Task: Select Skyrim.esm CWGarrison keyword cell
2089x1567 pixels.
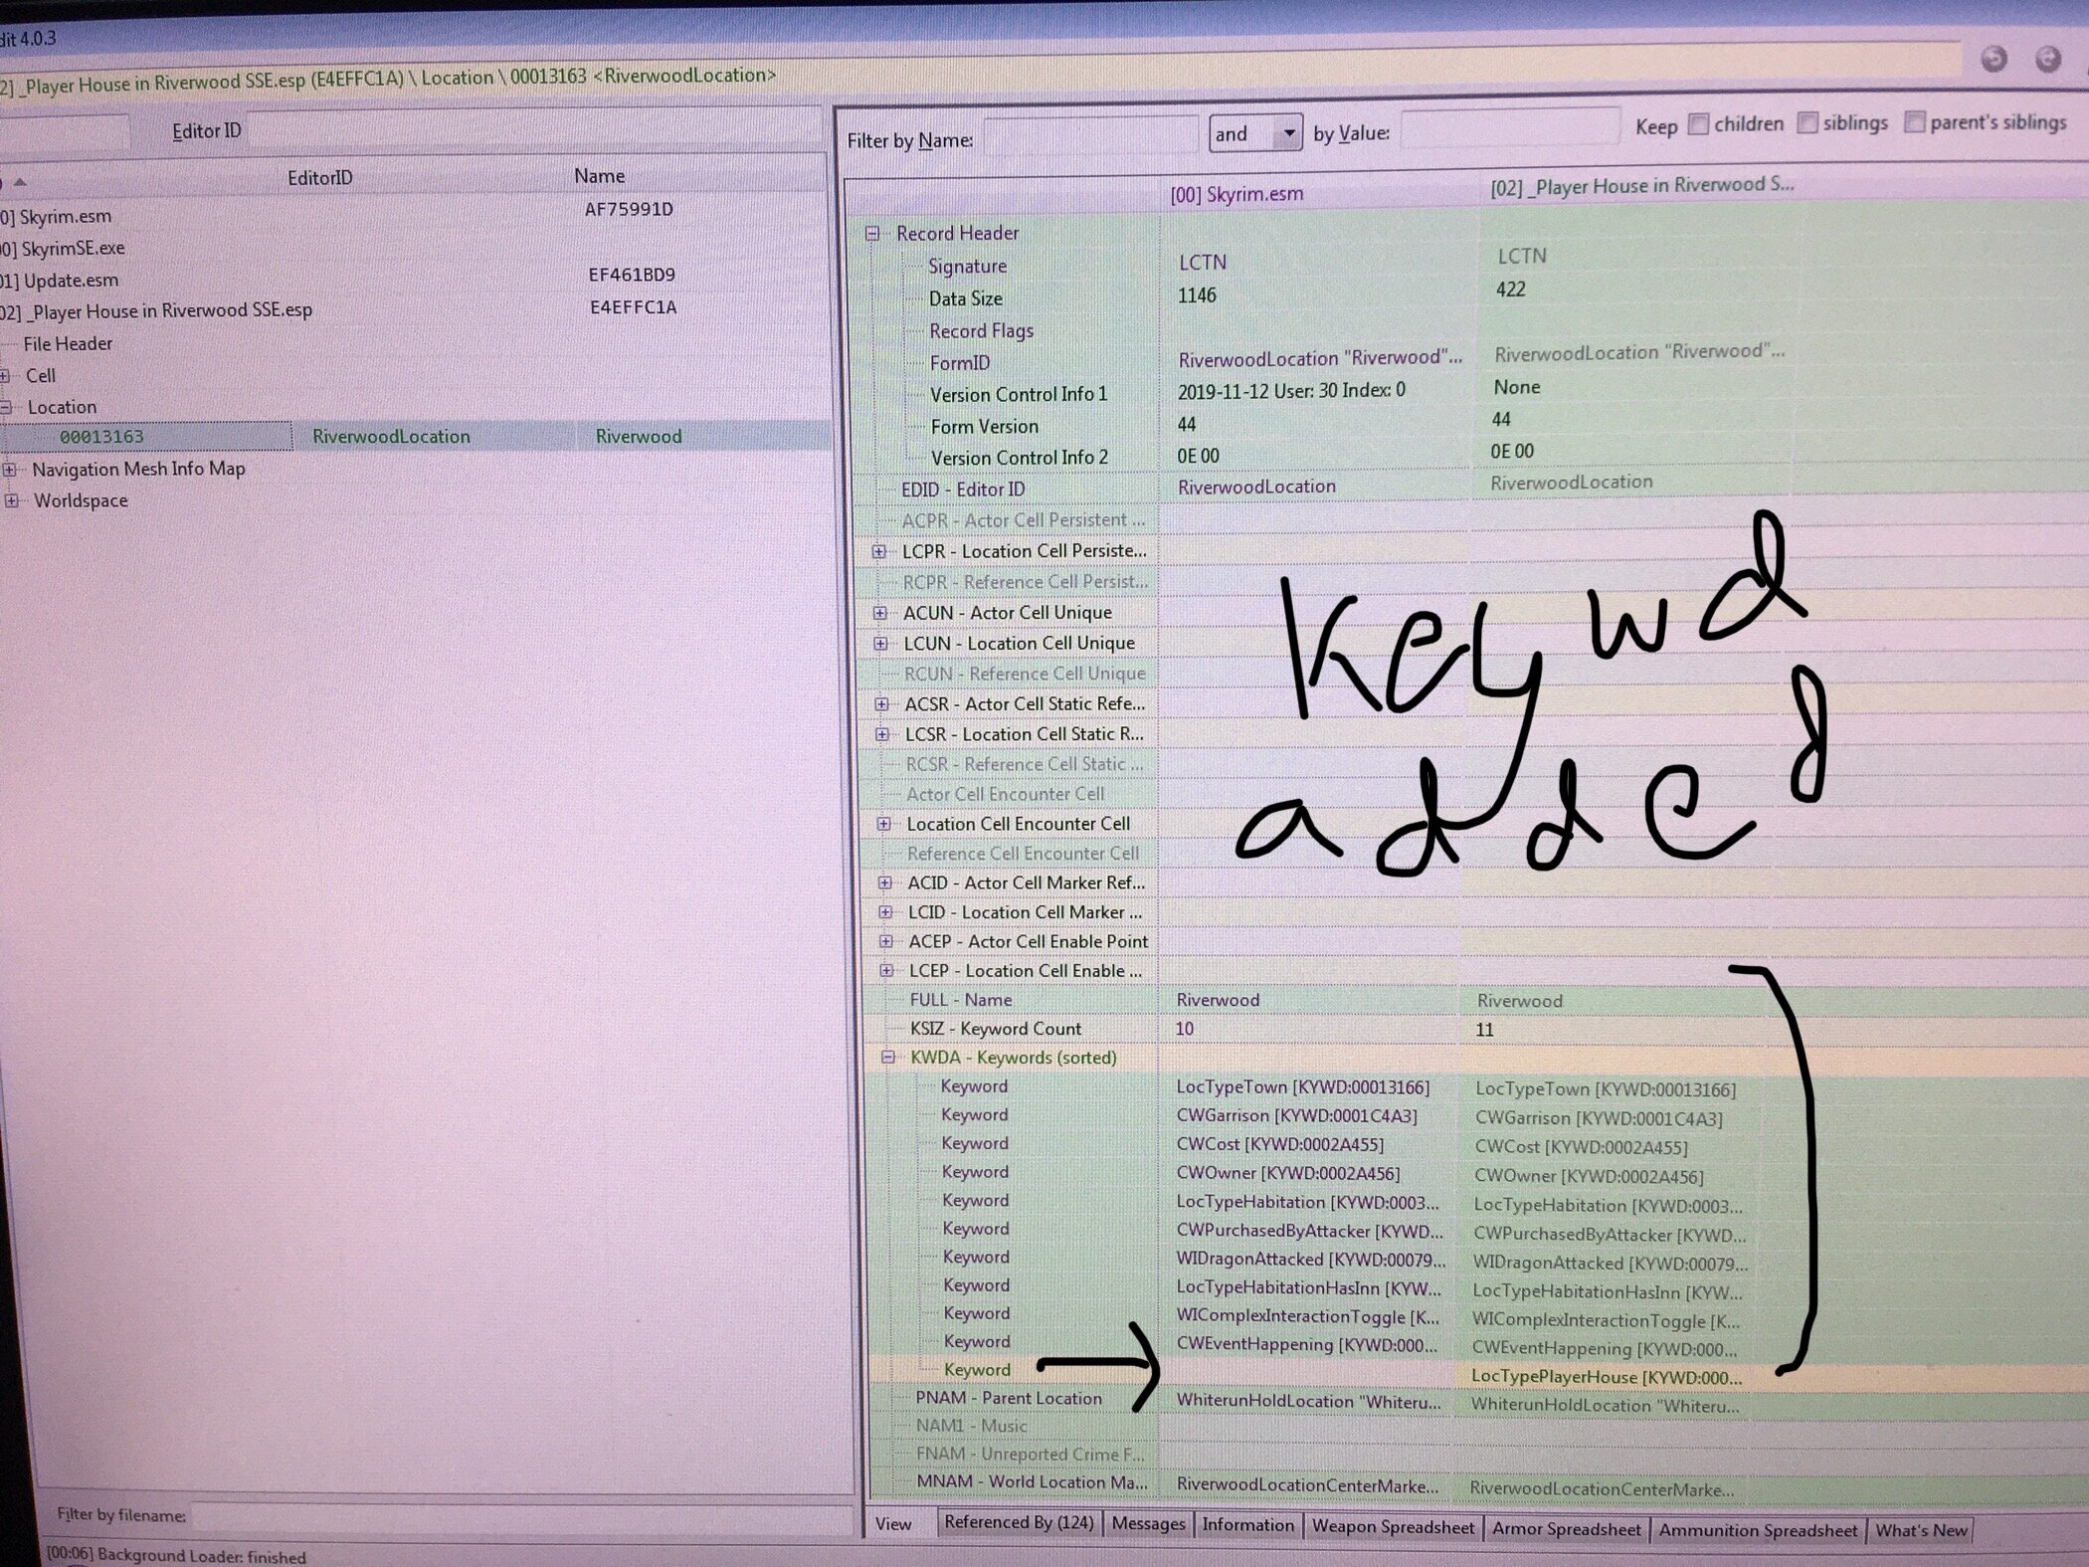Action: (1296, 1116)
